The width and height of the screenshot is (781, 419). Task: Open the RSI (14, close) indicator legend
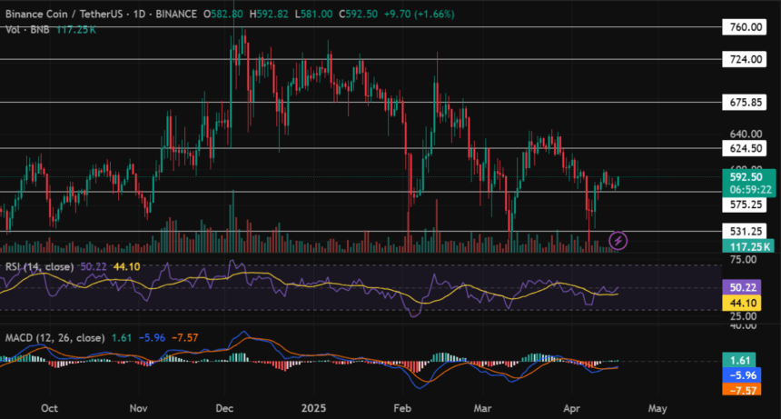tap(39, 266)
